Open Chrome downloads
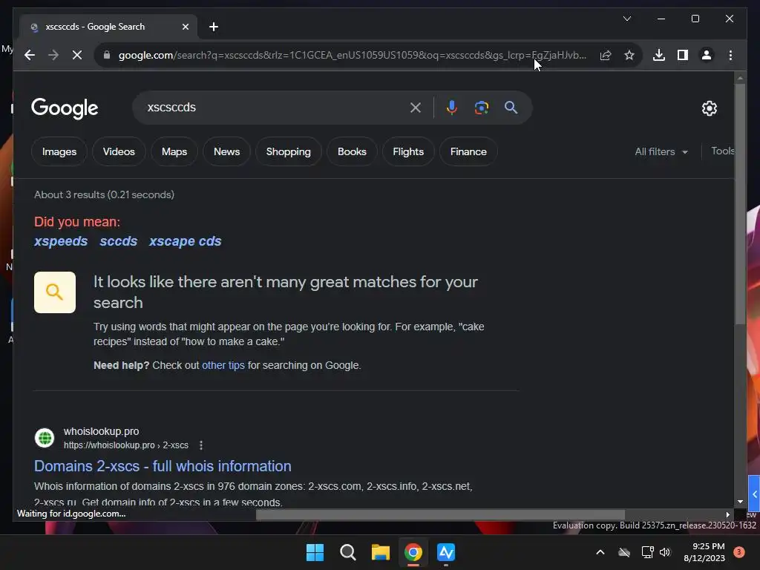The width and height of the screenshot is (760, 570). coord(659,55)
